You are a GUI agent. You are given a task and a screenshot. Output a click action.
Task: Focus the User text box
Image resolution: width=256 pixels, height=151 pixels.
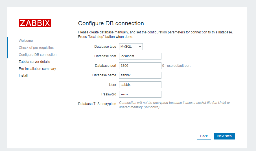(x=140, y=85)
